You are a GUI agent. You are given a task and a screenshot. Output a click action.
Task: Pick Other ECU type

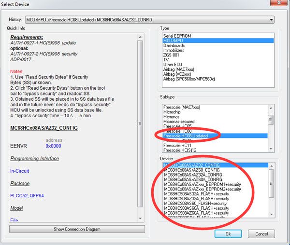coord(218,65)
